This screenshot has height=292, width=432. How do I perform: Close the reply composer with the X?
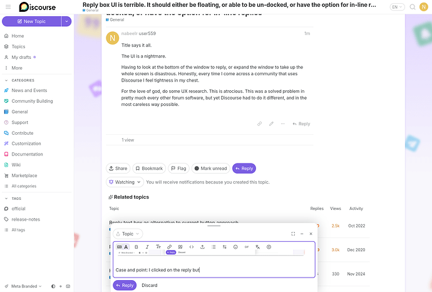click(x=311, y=234)
